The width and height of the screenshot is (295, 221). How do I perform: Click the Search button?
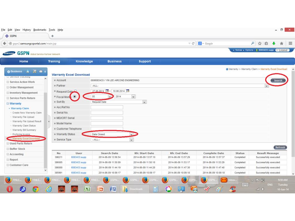click(x=278, y=81)
